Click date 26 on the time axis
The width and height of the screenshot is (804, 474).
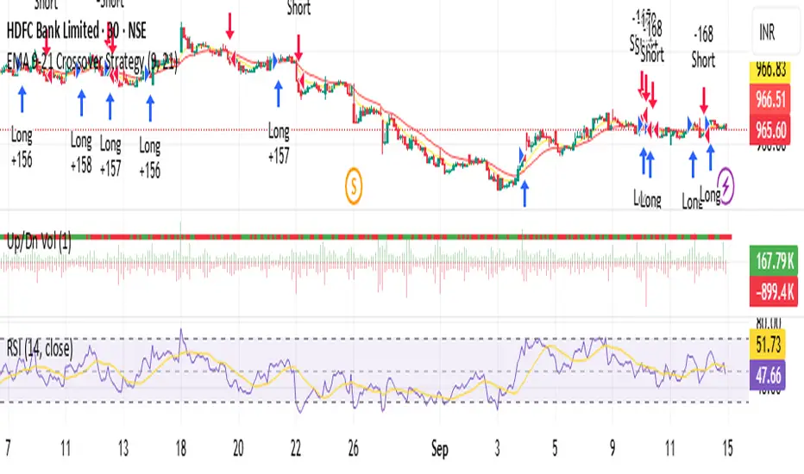pos(354,449)
